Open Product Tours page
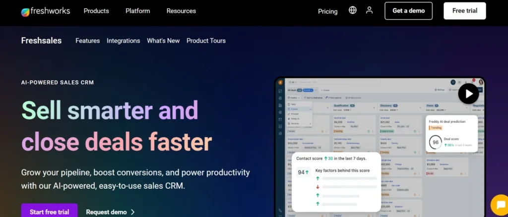The image size is (508, 217). [206, 41]
